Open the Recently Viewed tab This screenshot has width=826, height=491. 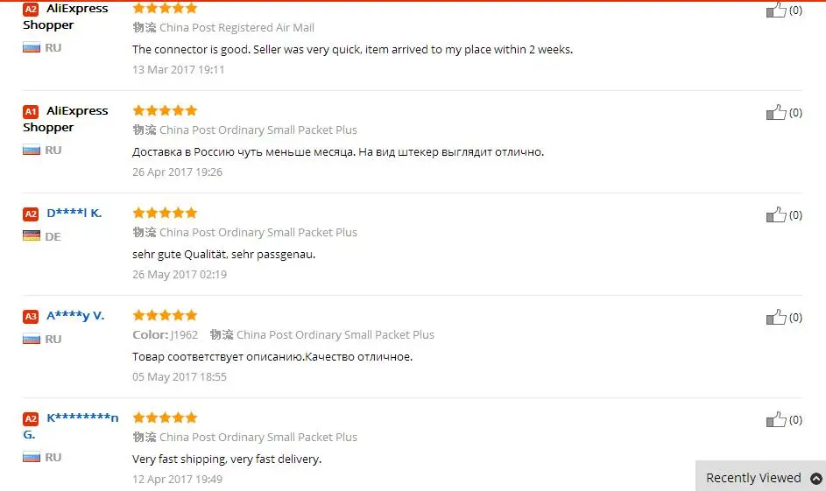[x=753, y=478]
